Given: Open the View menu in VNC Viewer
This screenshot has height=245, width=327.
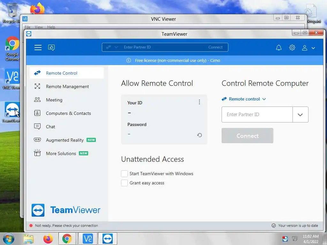Looking at the screenshot, I should click(39, 27).
